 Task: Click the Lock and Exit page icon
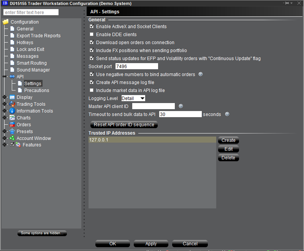click(x=13, y=49)
